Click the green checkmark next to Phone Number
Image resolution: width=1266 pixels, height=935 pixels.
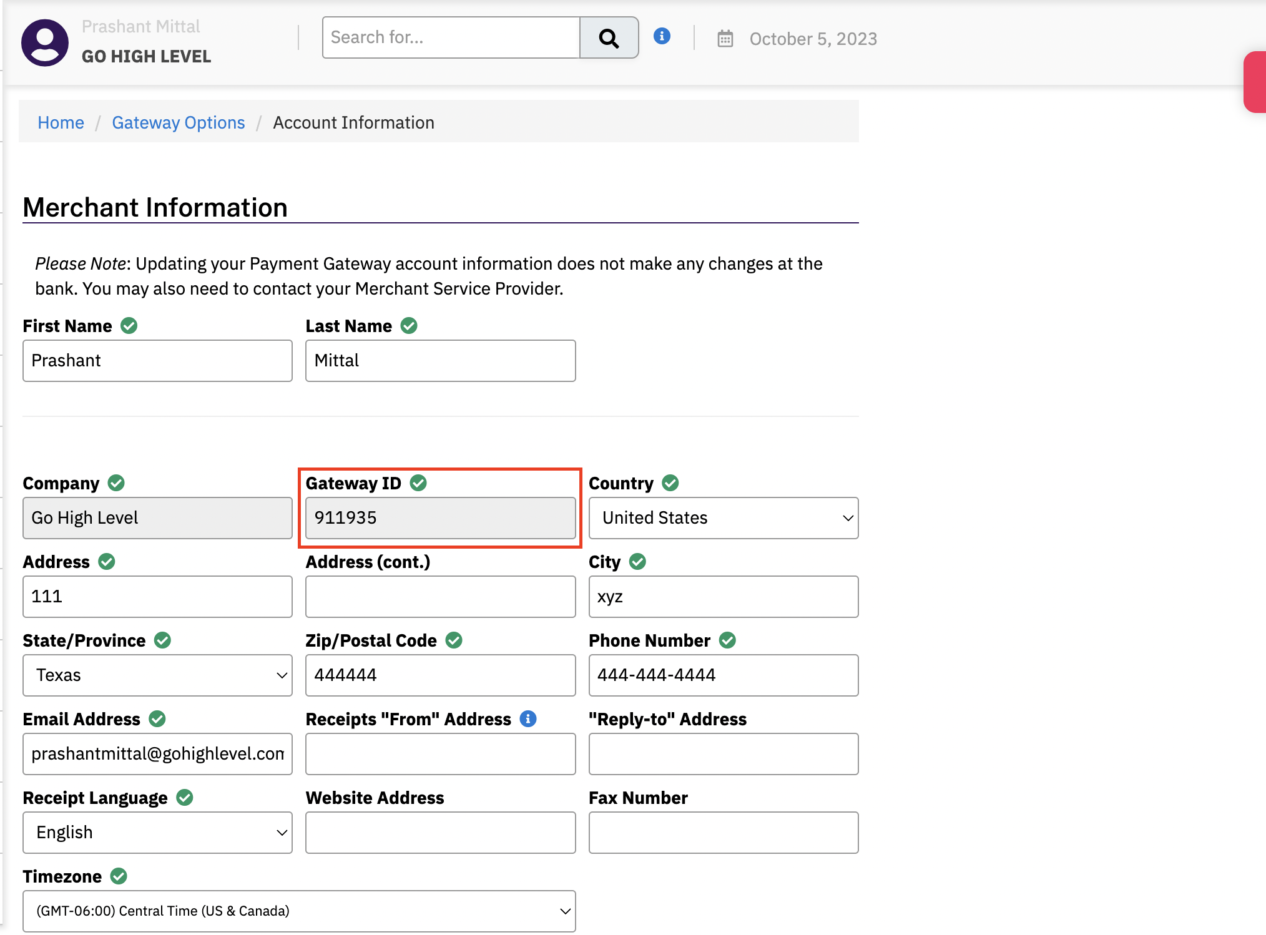(727, 640)
